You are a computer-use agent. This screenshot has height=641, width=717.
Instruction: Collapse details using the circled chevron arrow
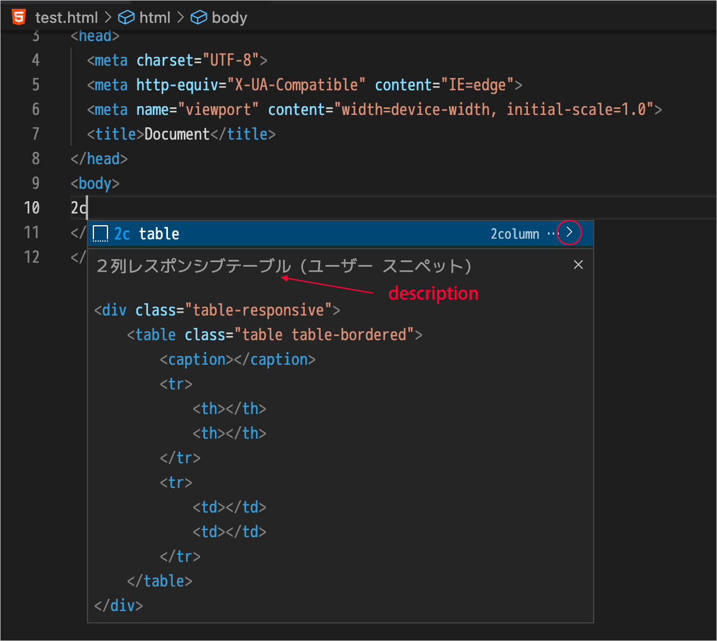pyautogui.click(x=569, y=233)
